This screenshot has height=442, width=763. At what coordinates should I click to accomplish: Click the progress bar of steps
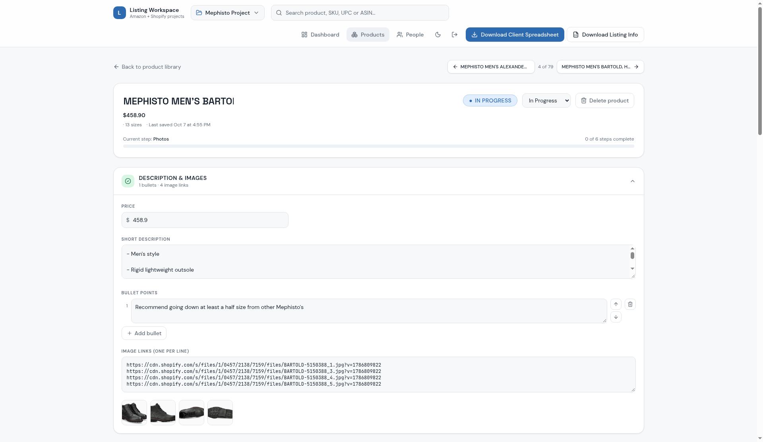[x=378, y=146]
